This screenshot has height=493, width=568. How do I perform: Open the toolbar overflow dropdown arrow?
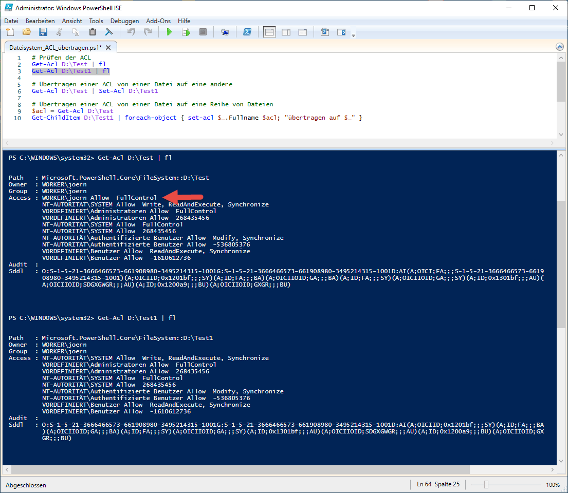[354, 34]
